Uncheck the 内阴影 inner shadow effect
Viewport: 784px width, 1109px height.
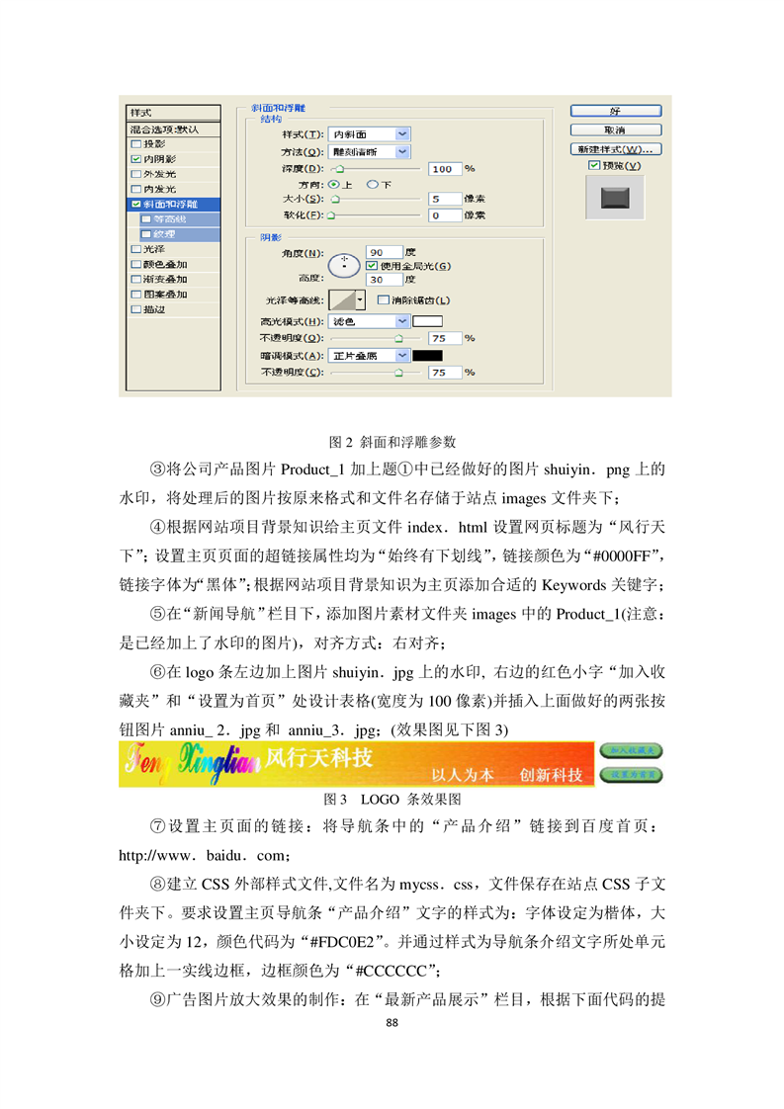135,159
